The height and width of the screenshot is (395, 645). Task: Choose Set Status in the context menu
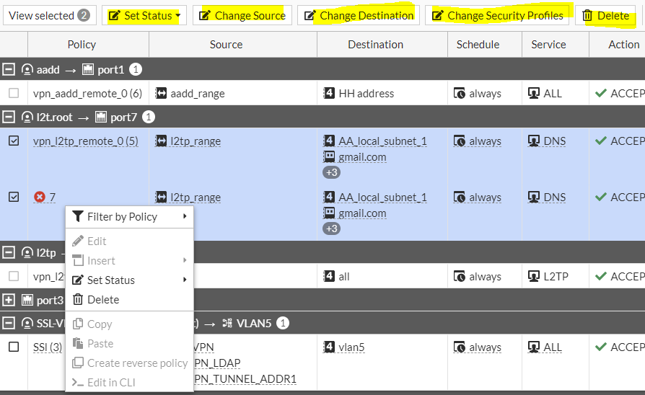111,280
